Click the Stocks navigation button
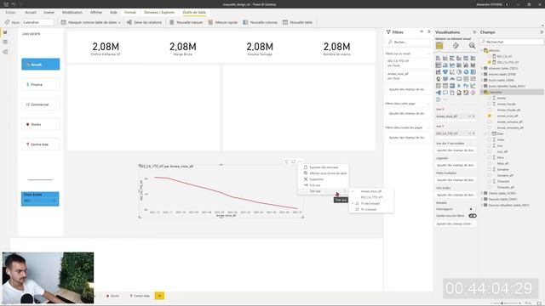Image resolution: width=545 pixels, height=306 pixels. (x=41, y=124)
